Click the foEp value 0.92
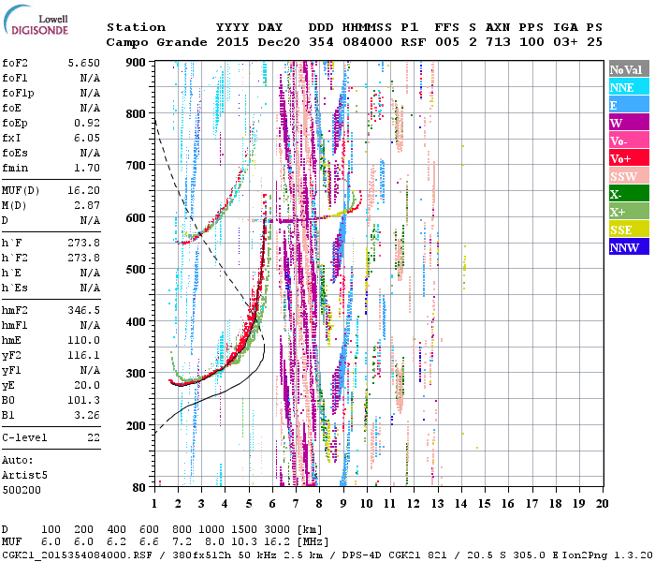This screenshot has height=562, width=655. coord(87,123)
